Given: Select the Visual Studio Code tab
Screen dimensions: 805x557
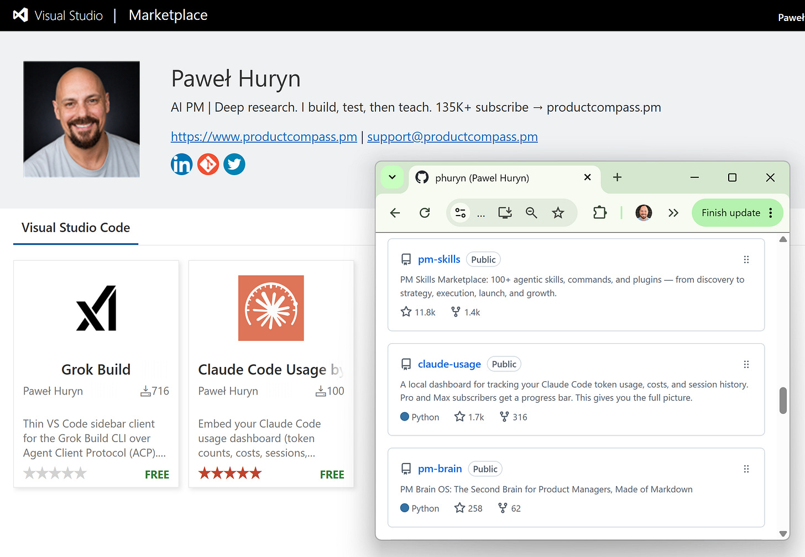Looking at the screenshot, I should (76, 228).
